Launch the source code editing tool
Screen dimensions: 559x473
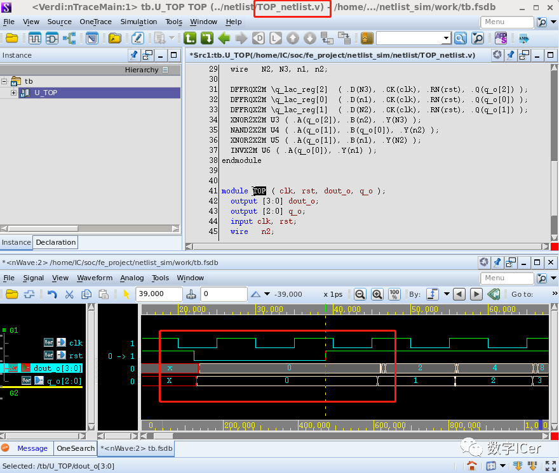pyautogui.click(x=137, y=38)
